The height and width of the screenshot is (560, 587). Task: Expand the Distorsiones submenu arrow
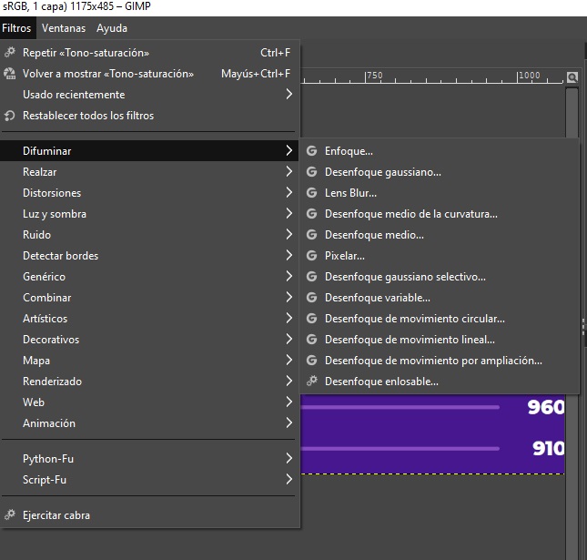tap(289, 192)
